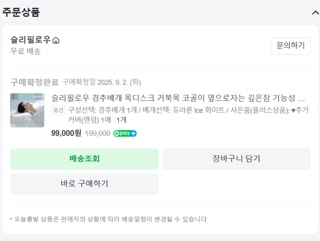This screenshot has height=241, width=320.
Task: Click the crossed-out 199,000 original price
Action: pos(97,133)
